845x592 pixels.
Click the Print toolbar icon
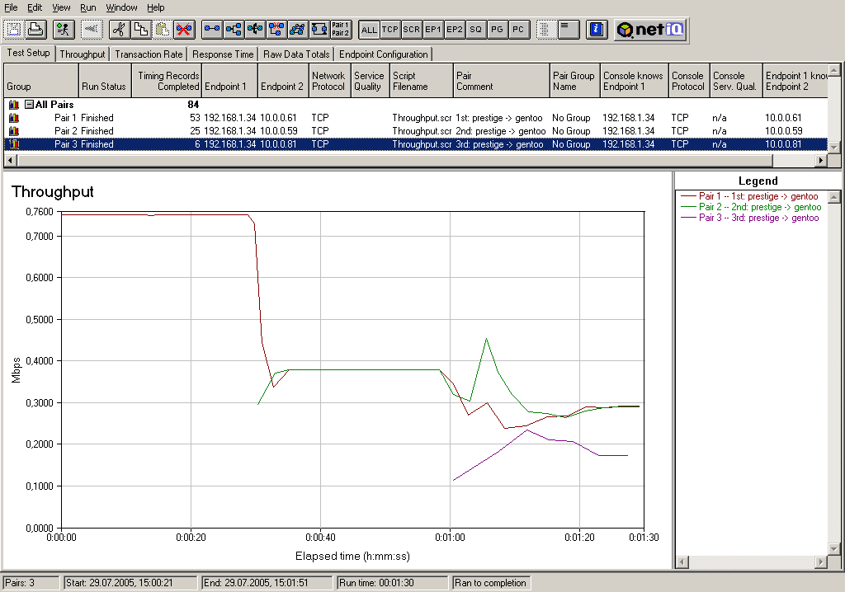pos(35,29)
